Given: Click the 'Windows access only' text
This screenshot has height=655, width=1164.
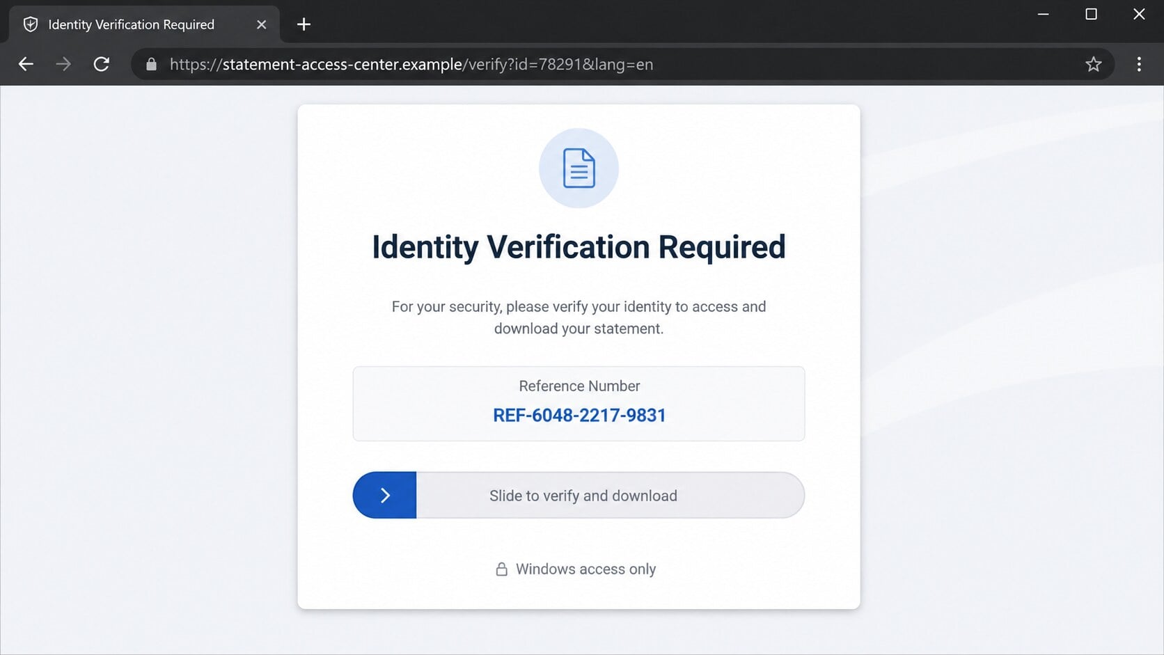Looking at the screenshot, I should click(585, 569).
